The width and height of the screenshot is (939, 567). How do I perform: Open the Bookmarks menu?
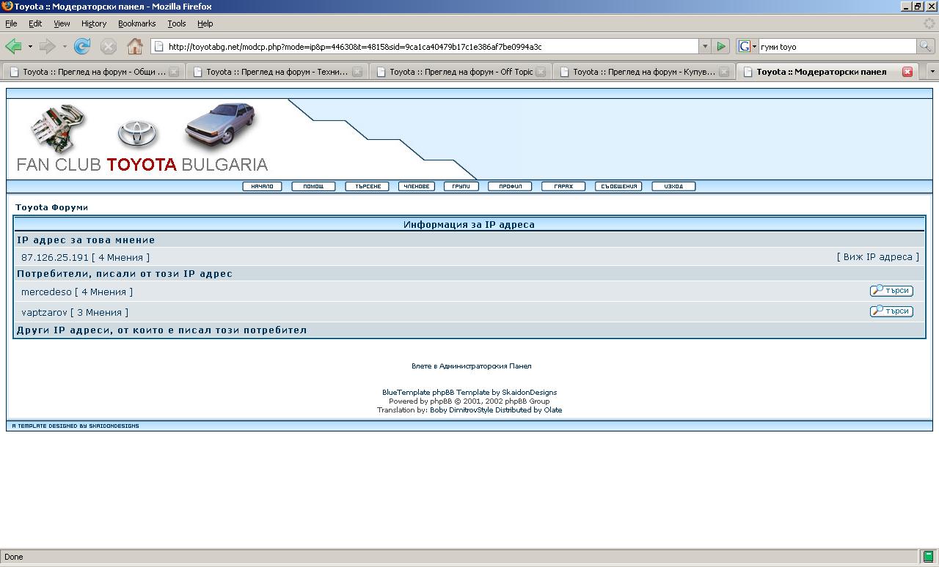point(136,23)
